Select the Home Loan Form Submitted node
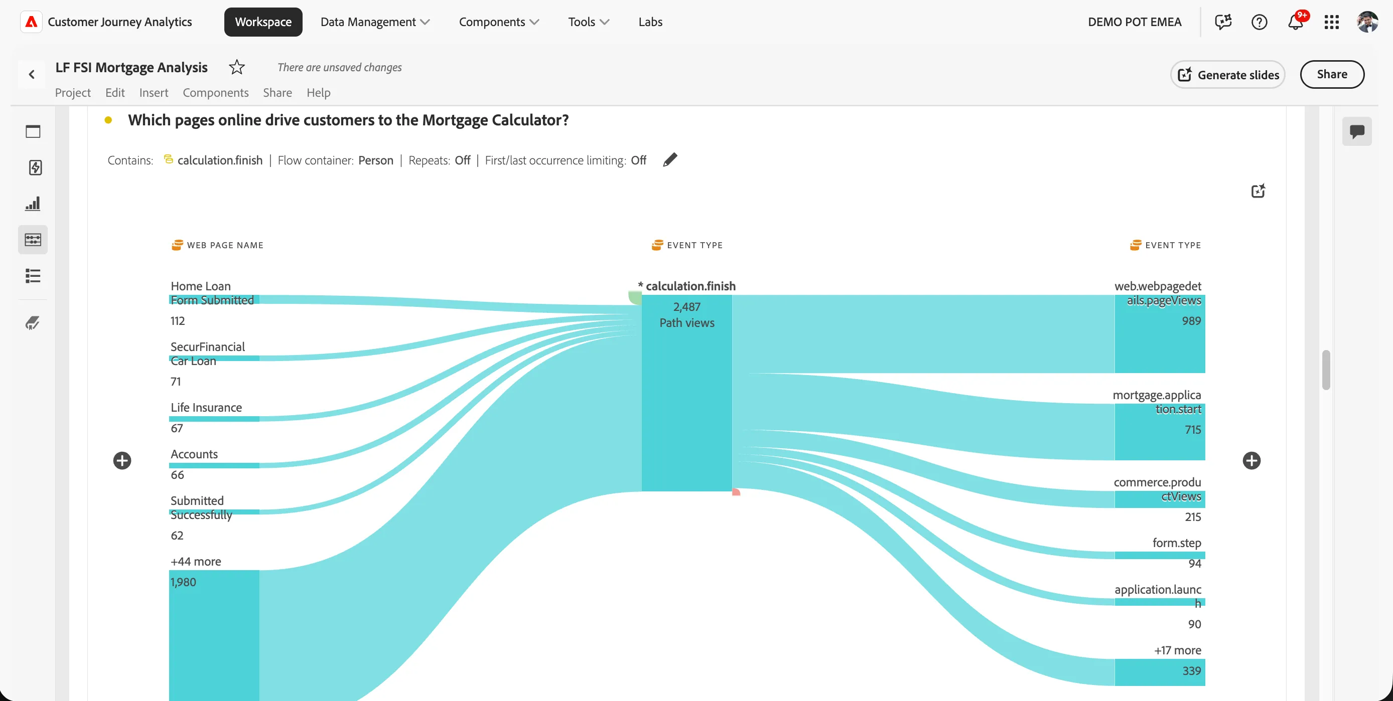 click(x=214, y=300)
